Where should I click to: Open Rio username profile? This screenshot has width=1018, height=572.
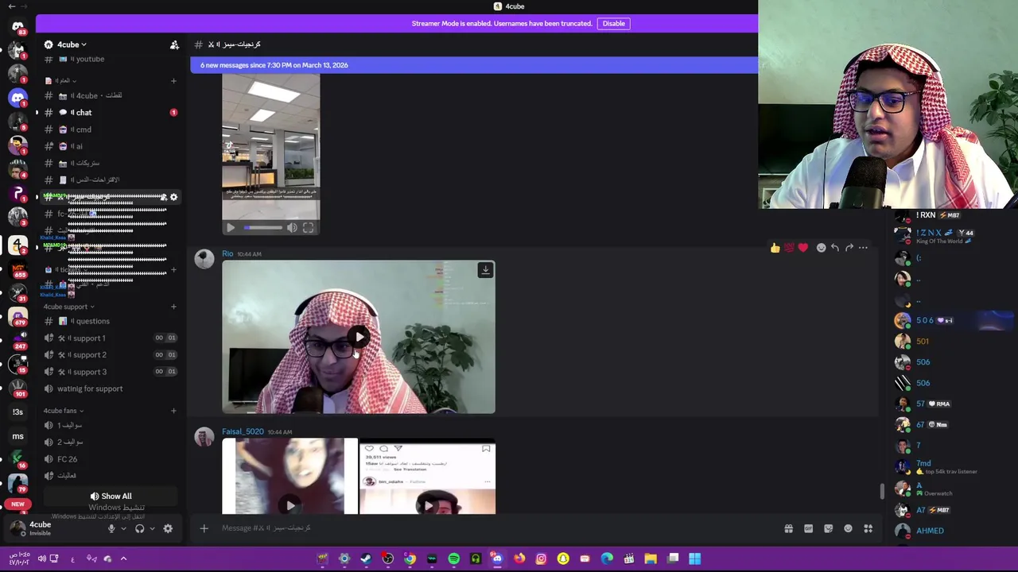227,254
